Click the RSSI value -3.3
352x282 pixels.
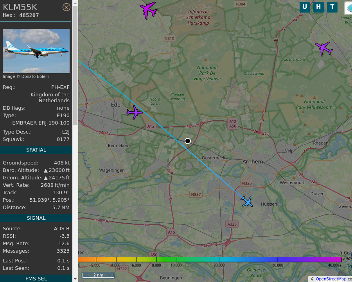65,236
